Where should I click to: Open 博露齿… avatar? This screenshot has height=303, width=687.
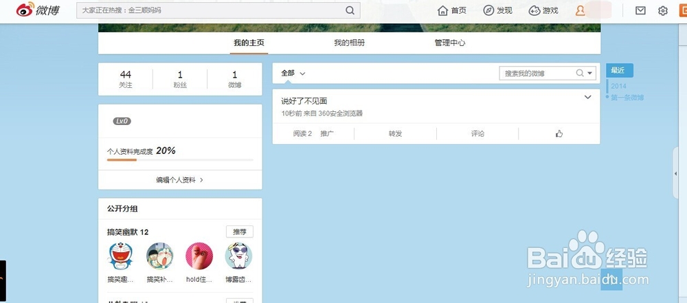coord(238,256)
